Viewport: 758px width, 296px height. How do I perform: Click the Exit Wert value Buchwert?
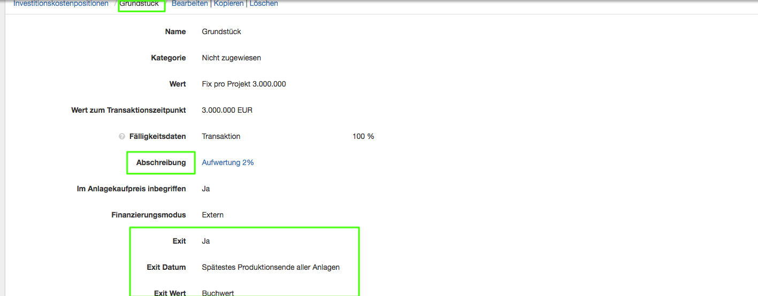point(218,293)
